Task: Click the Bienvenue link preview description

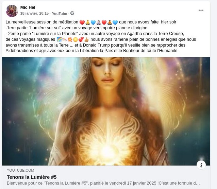Action: (x=103, y=183)
